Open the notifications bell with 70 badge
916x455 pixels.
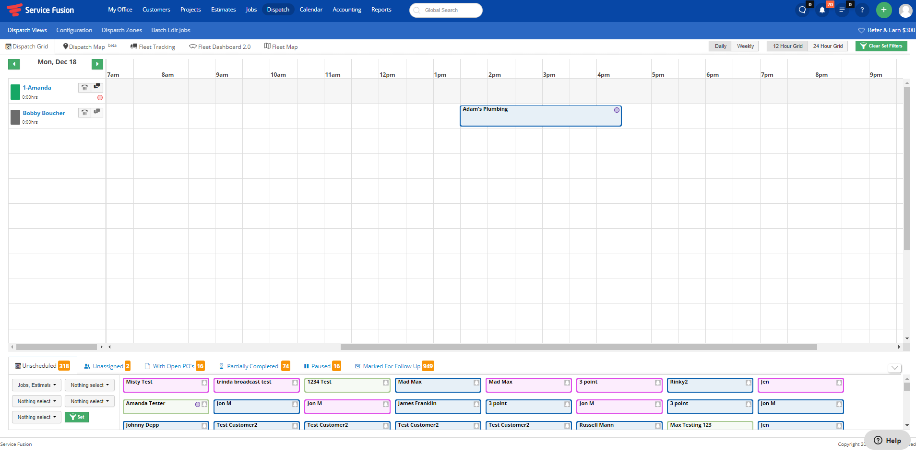822,10
